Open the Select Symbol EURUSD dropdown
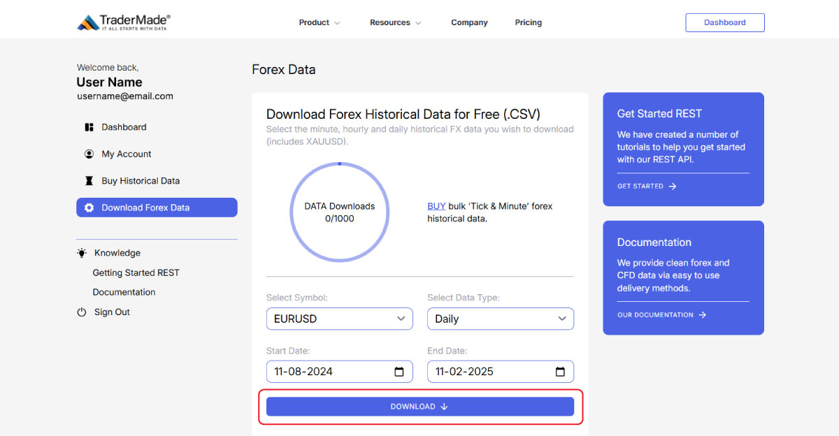839x436 pixels. pyautogui.click(x=340, y=319)
